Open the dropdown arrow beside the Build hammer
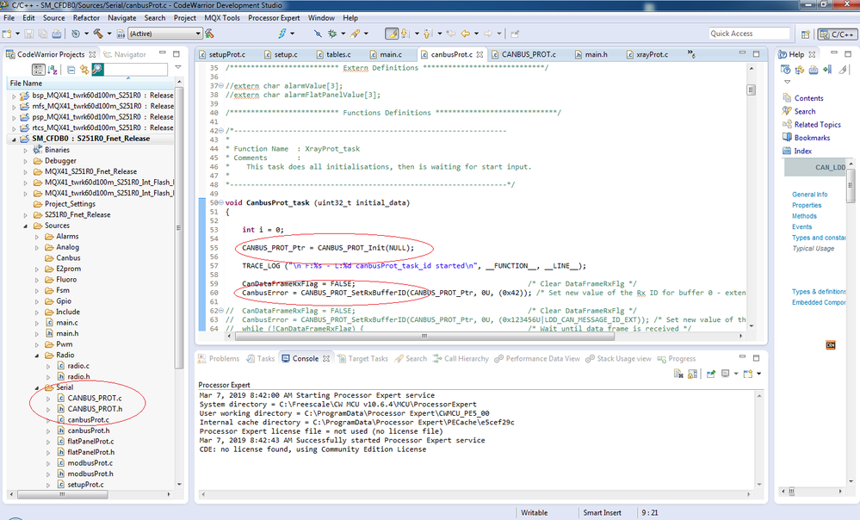This screenshot has width=860, height=520. click(109, 34)
